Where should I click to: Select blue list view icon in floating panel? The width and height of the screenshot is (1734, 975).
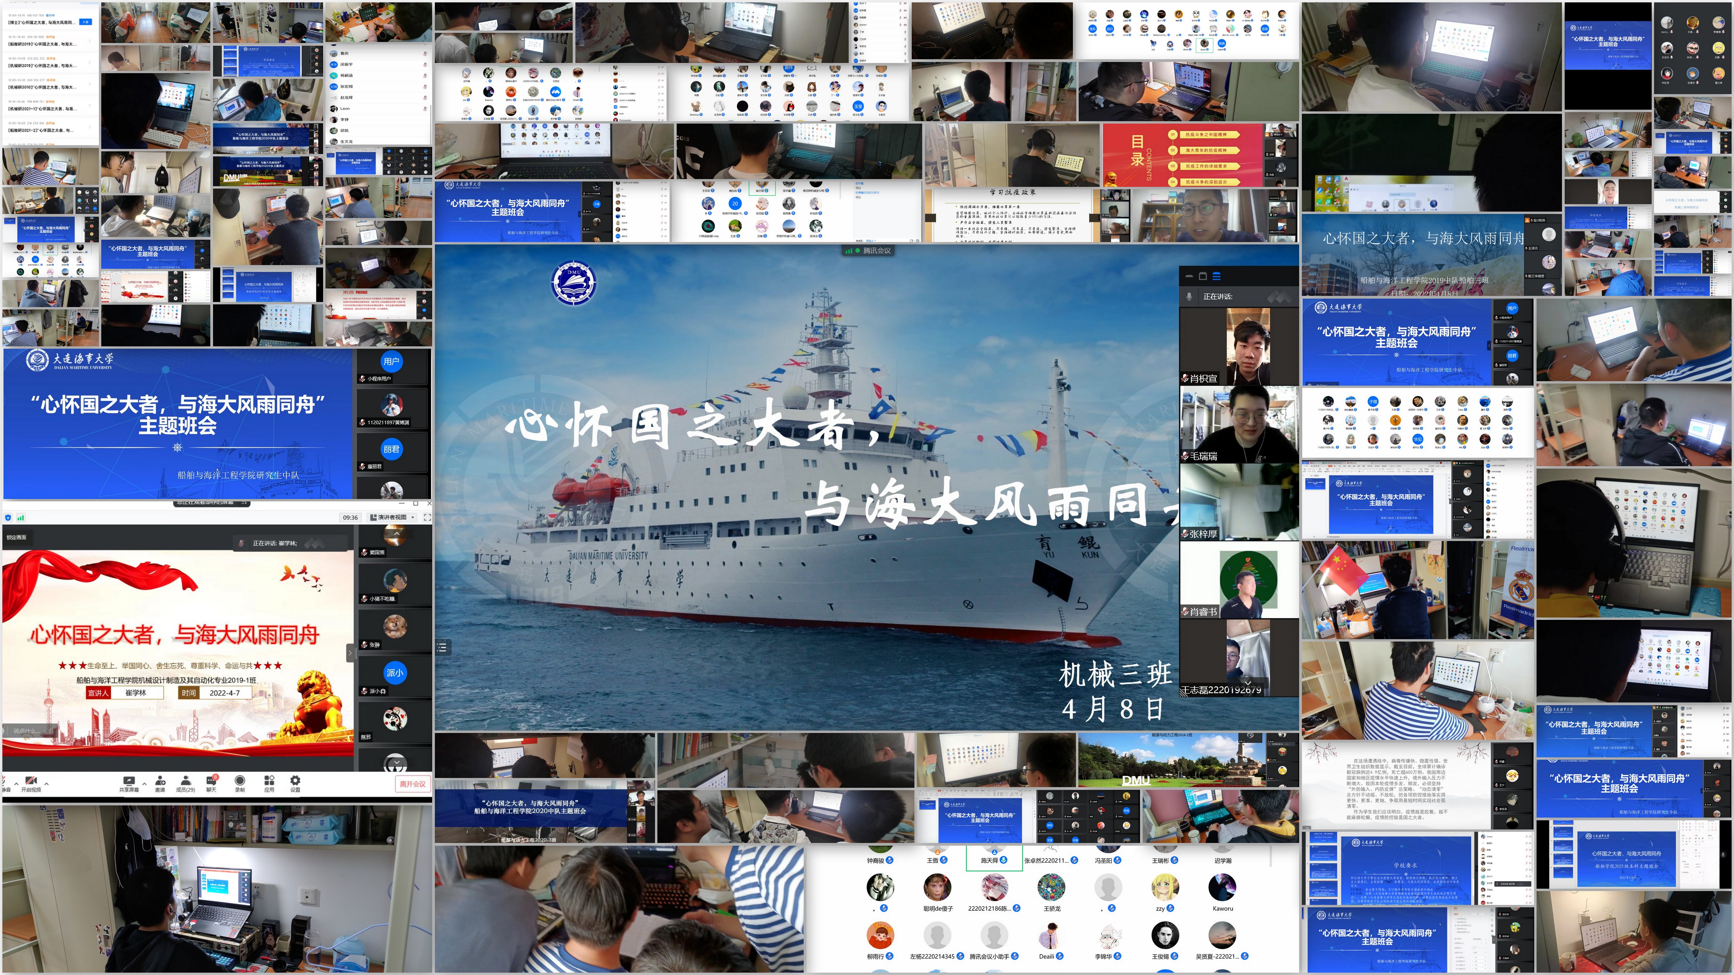tap(1217, 276)
